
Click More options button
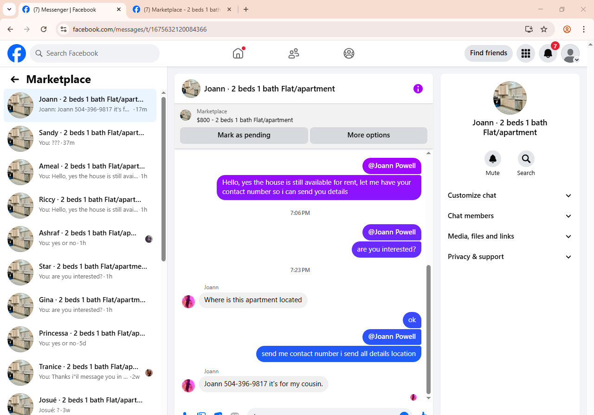point(368,135)
